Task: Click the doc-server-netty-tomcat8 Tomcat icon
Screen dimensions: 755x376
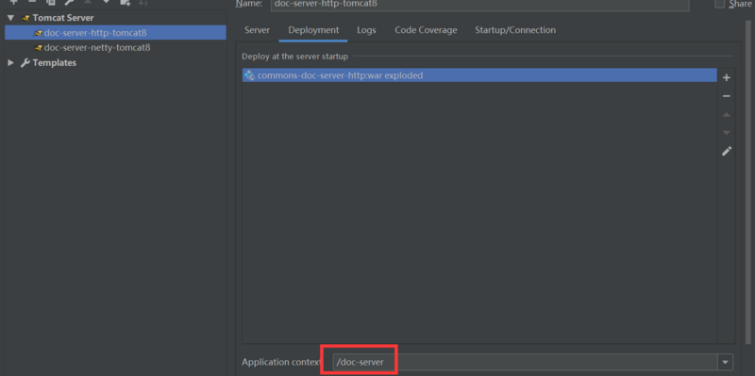Action: click(x=38, y=48)
